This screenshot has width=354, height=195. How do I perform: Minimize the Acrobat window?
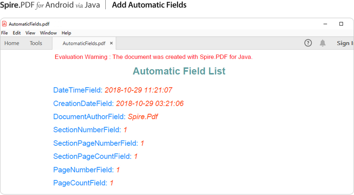[x=325, y=24]
